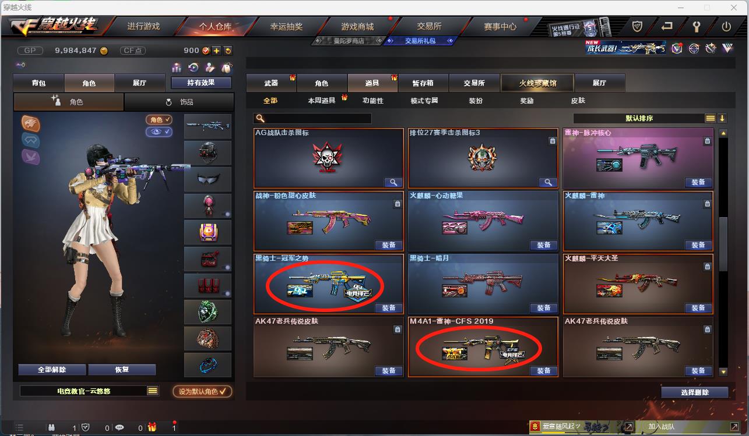Screen dimensions: 749x436
Task: Click the magnifier on AG战队击杀图标 item
Action: click(393, 182)
